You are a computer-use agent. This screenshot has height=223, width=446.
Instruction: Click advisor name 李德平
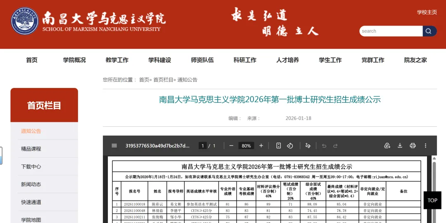tap(176, 211)
